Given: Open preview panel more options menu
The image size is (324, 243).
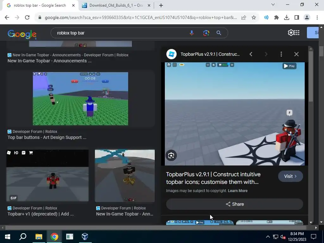Looking at the screenshot, I should 281,54.
